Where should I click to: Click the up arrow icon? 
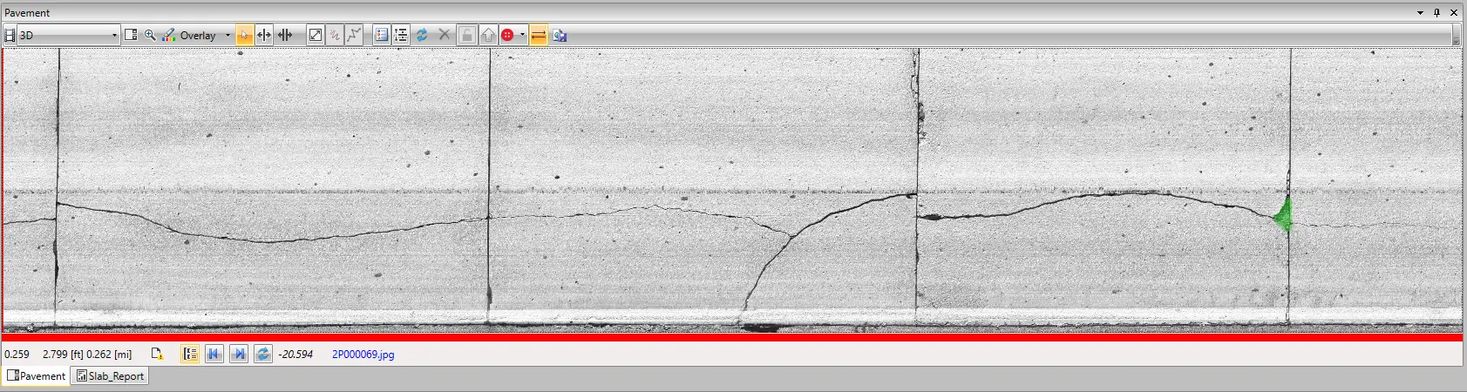pyautogui.click(x=488, y=35)
